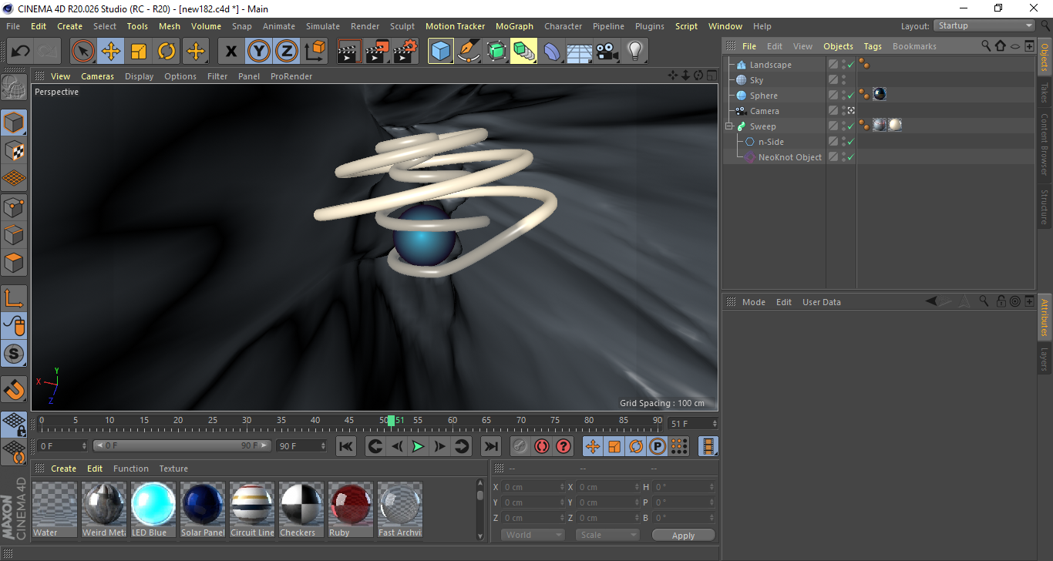Image resolution: width=1053 pixels, height=561 pixels.
Task: Toggle Z axis lock
Action: click(x=287, y=52)
